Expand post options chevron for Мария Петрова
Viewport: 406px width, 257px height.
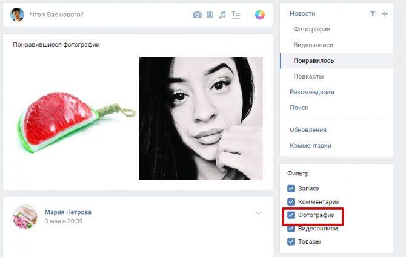(x=258, y=213)
